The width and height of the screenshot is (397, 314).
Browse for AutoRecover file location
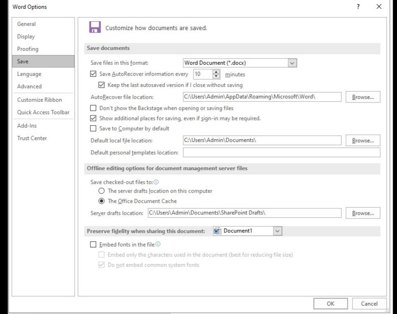[363, 97]
